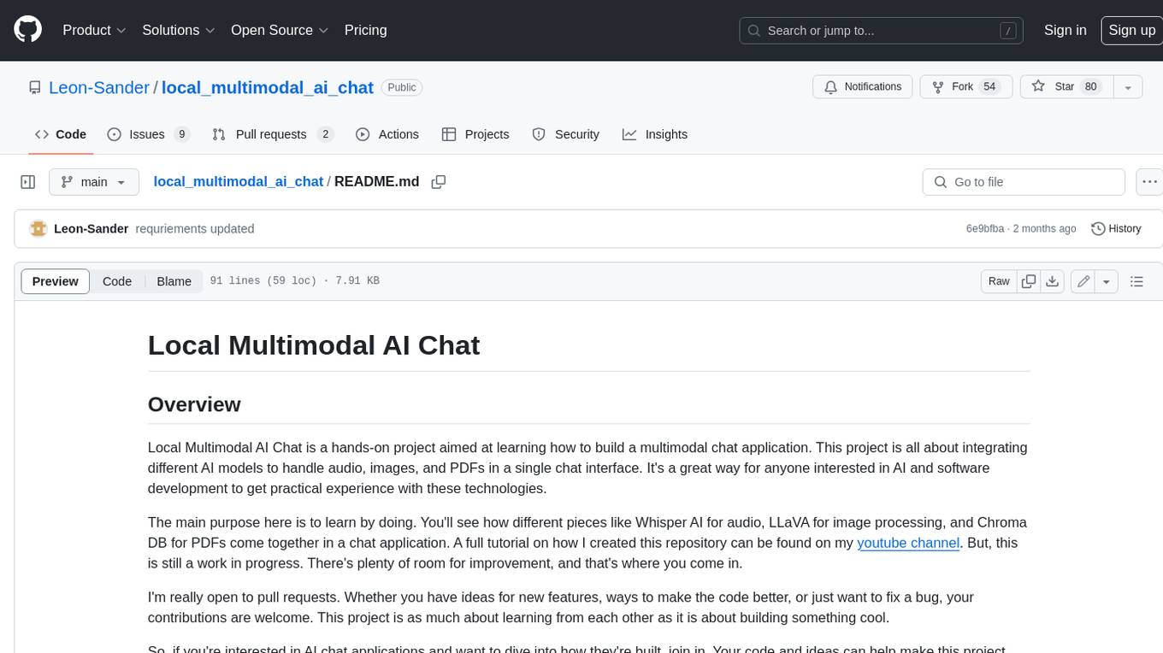Click the Go to file search field
The height and width of the screenshot is (653, 1163).
[1024, 182]
